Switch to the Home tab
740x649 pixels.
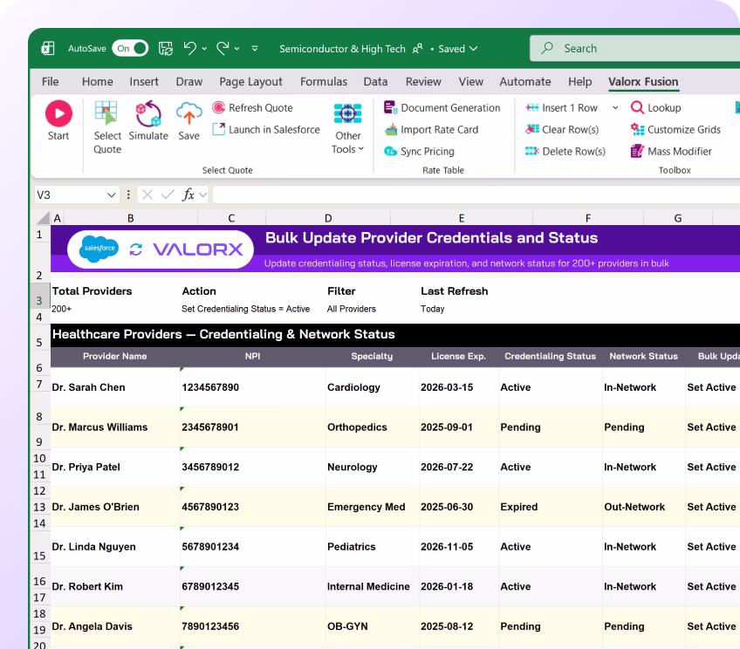pos(97,82)
